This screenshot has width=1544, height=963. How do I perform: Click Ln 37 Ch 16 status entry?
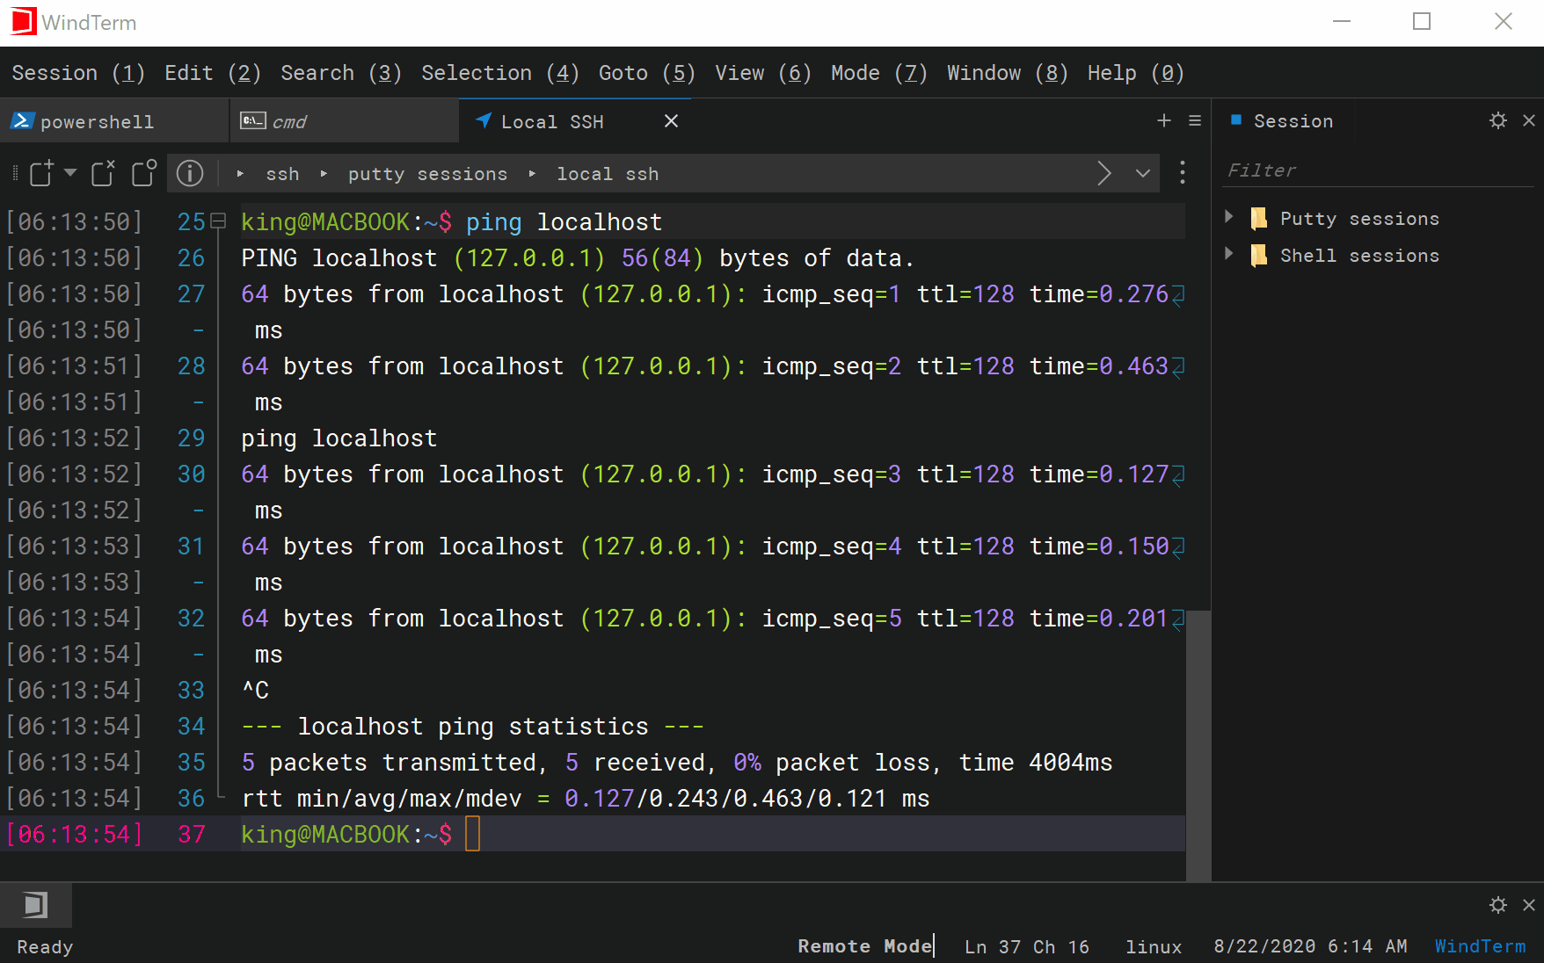tap(1027, 946)
